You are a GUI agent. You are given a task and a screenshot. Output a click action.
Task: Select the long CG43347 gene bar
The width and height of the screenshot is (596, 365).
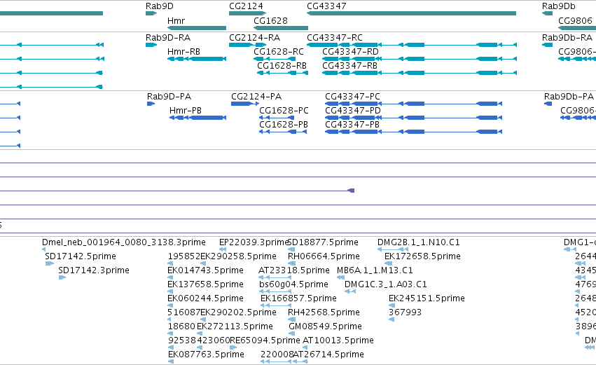(x=411, y=13)
